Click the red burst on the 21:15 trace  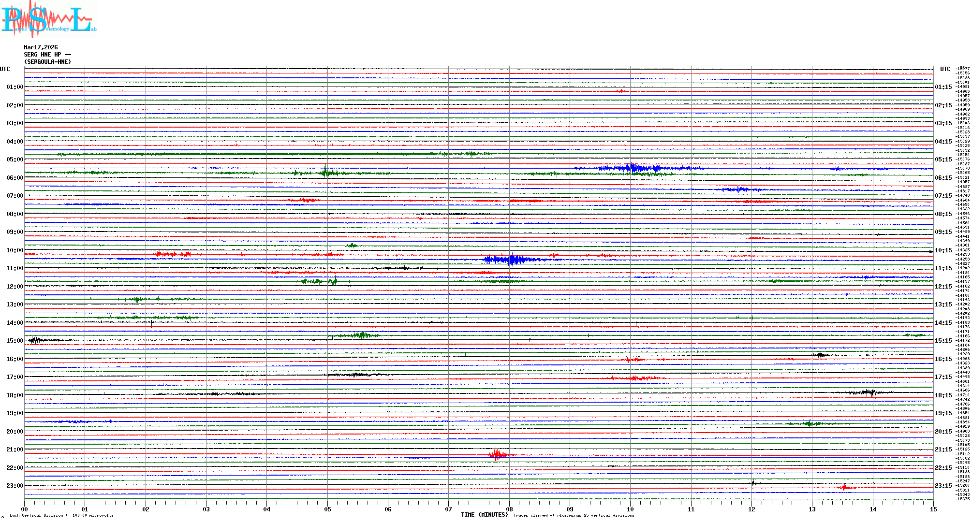[x=497, y=454]
